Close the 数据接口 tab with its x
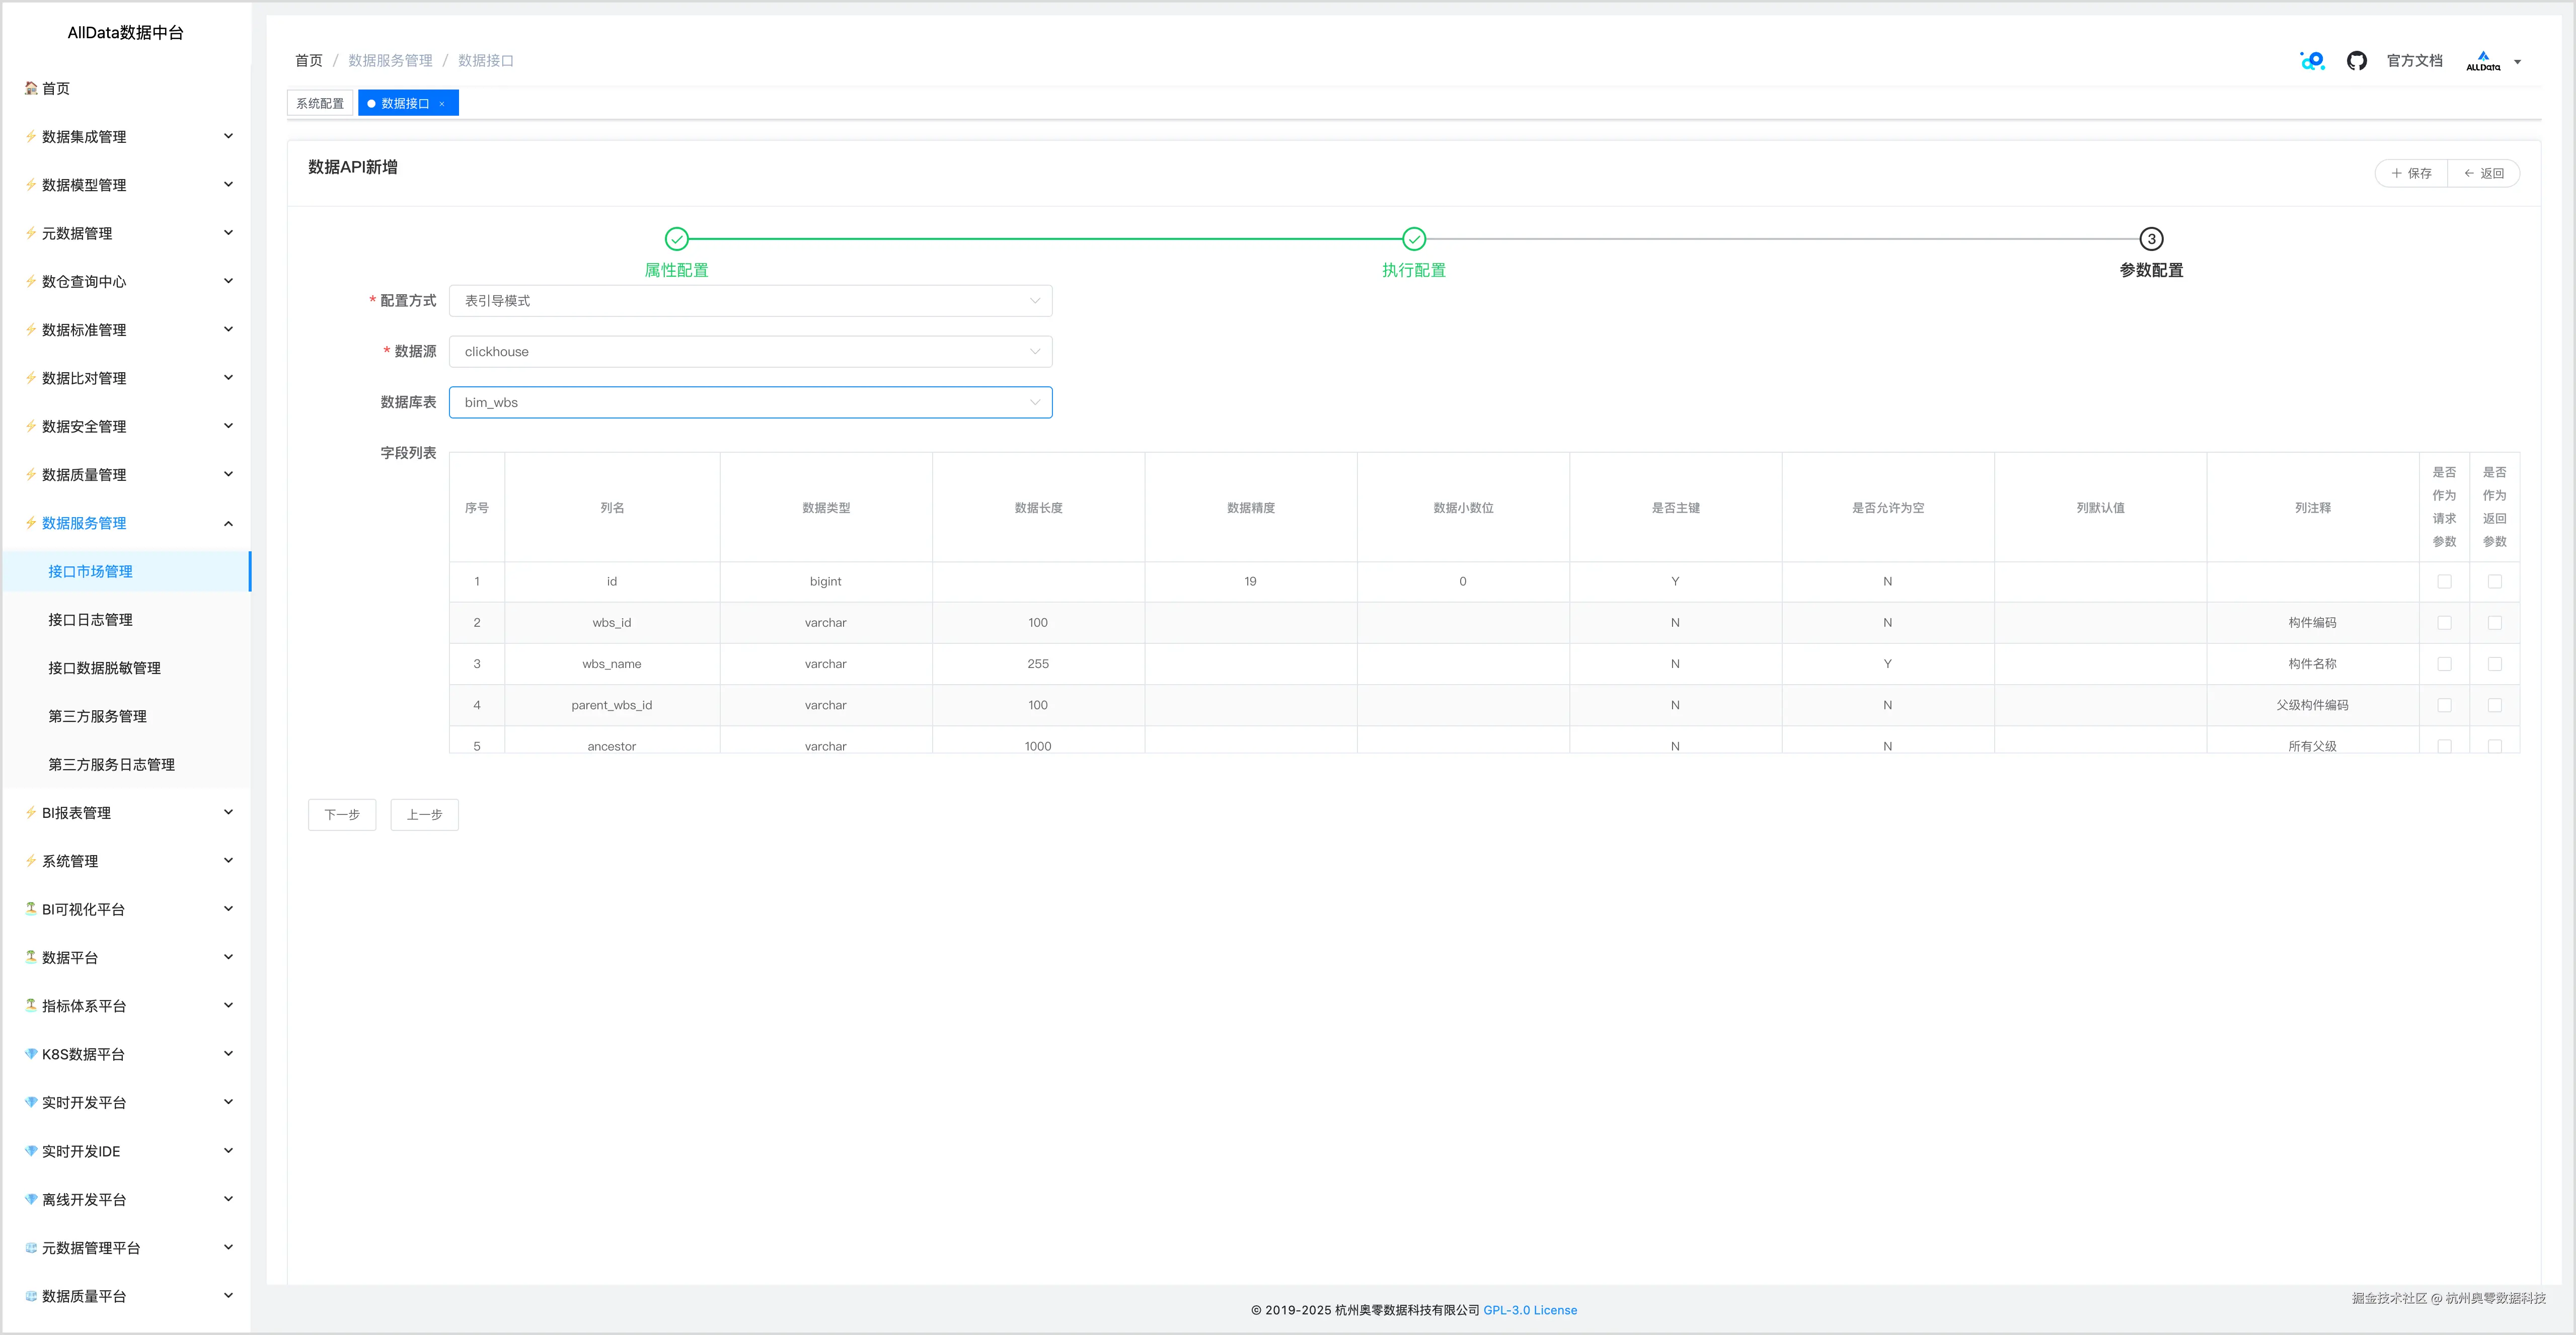The image size is (2576, 1335). (x=442, y=104)
